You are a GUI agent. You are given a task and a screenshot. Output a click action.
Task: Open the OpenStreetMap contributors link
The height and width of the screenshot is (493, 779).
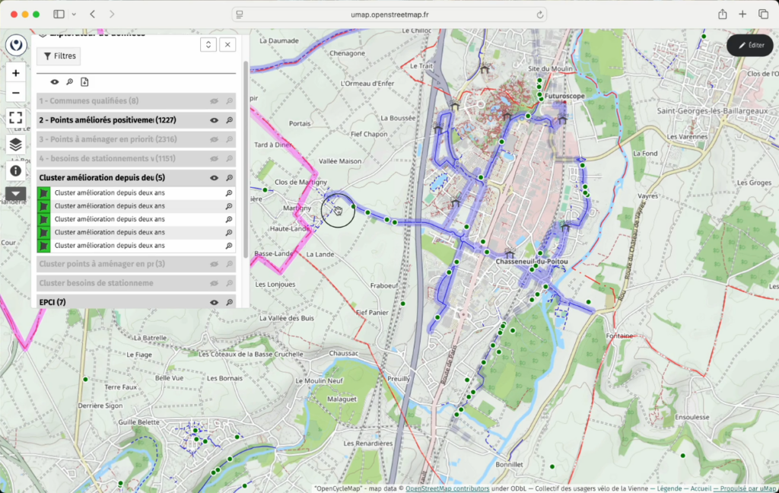click(447, 488)
